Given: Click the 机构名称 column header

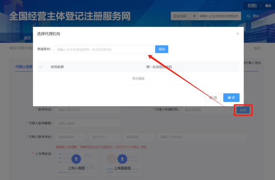Looking at the screenshot, I should [58, 67].
